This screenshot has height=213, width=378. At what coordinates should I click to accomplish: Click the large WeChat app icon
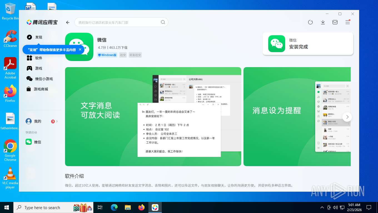[79, 47]
